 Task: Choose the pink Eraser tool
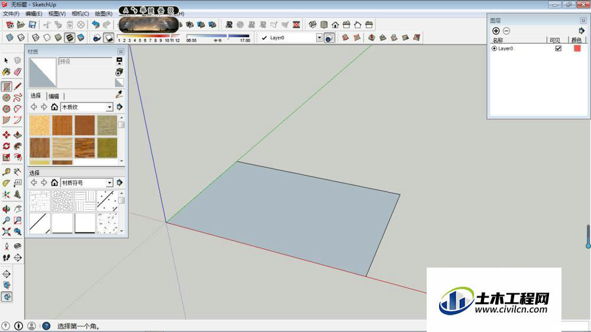[x=18, y=71]
